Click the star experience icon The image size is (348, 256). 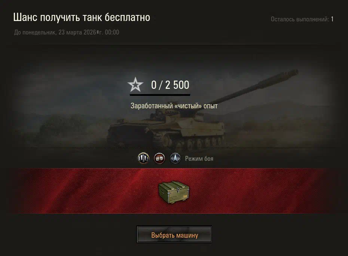[x=135, y=85]
